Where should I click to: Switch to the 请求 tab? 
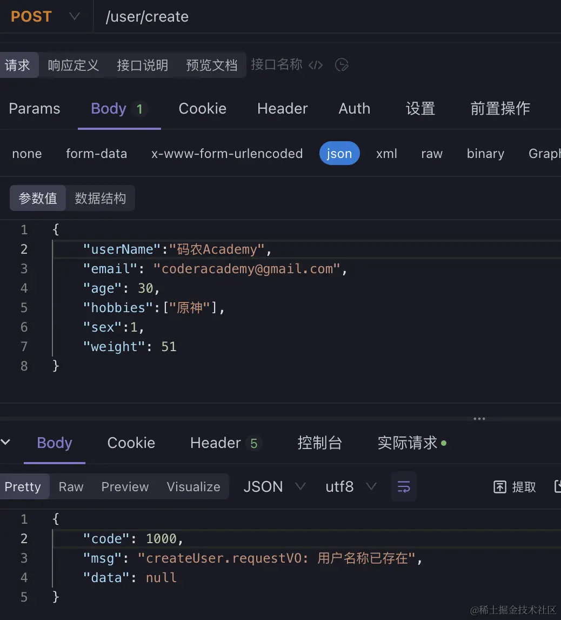click(x=18, y=65)
